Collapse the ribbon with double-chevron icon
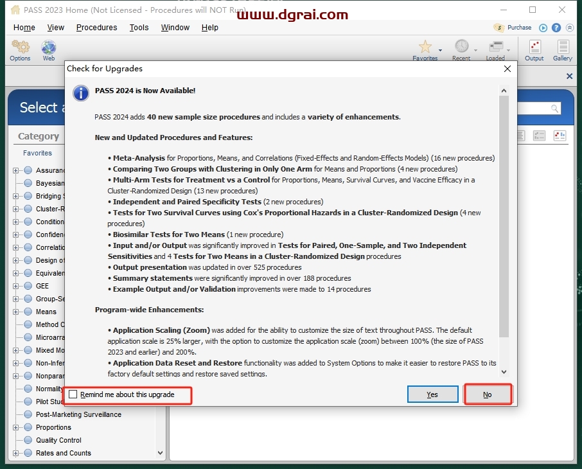Screen dimensions: 582x469 click(x=570, y=28)
